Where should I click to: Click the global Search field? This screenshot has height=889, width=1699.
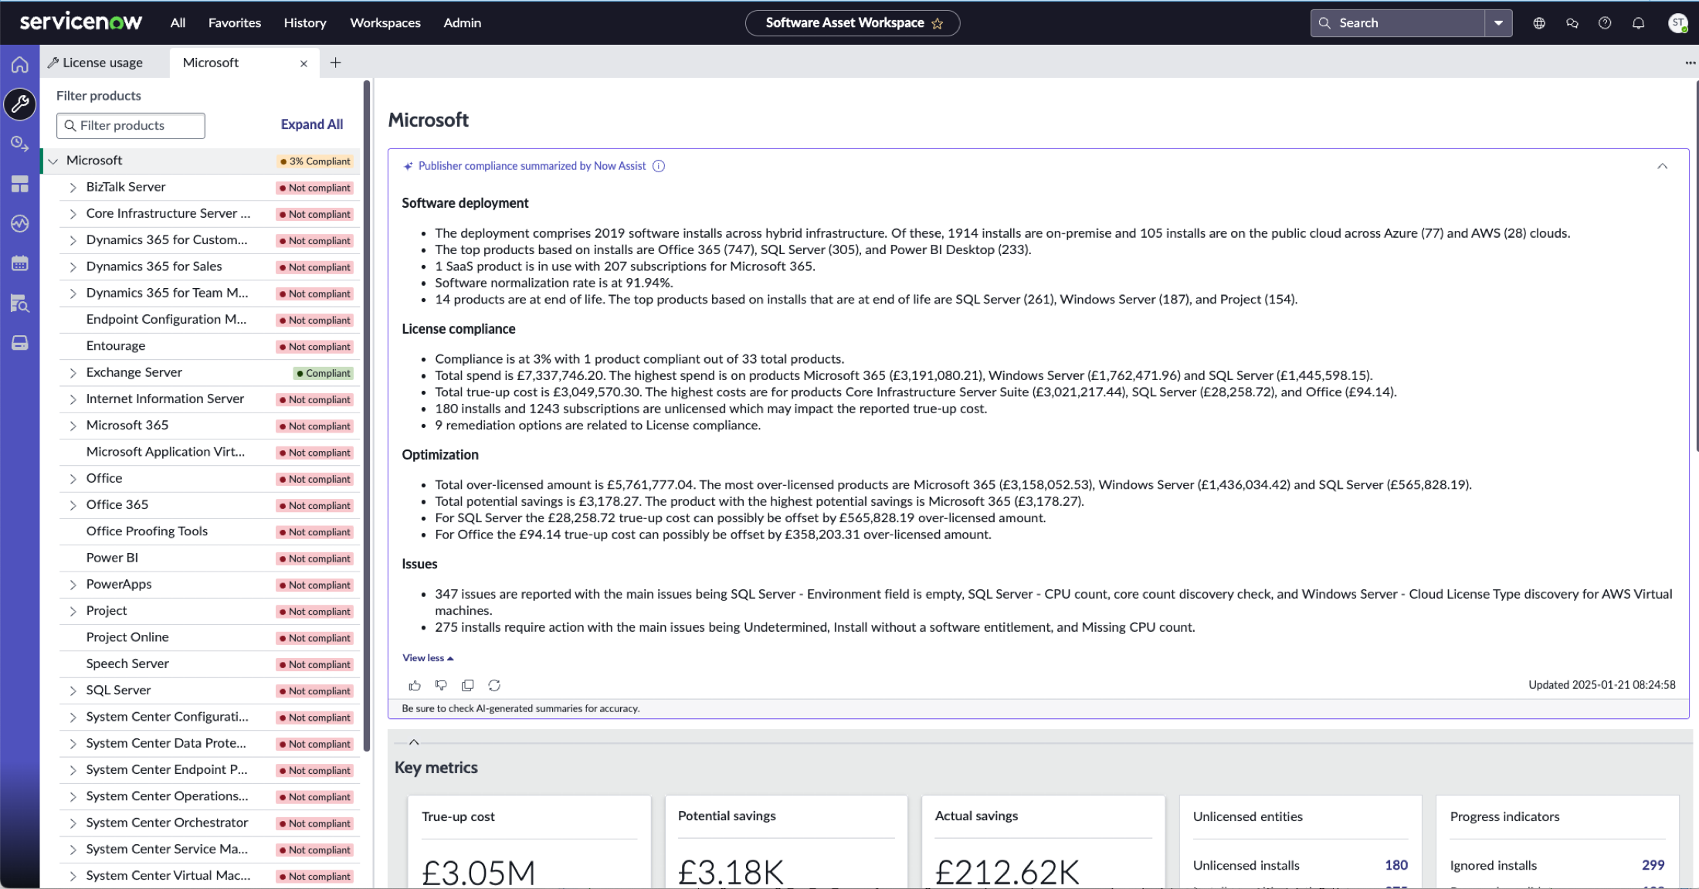1398,23
